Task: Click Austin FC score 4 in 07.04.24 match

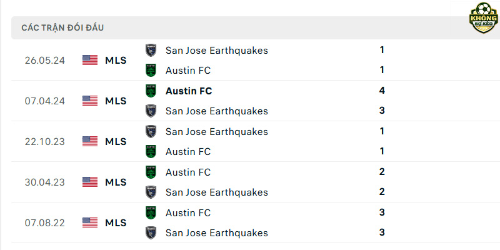Action: pyautogui.click(x=382, y=91)
